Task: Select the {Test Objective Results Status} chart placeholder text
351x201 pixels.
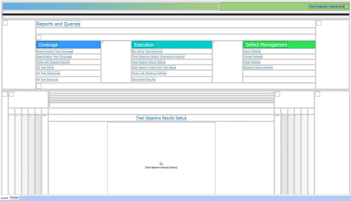Action: tap(161, 167)
